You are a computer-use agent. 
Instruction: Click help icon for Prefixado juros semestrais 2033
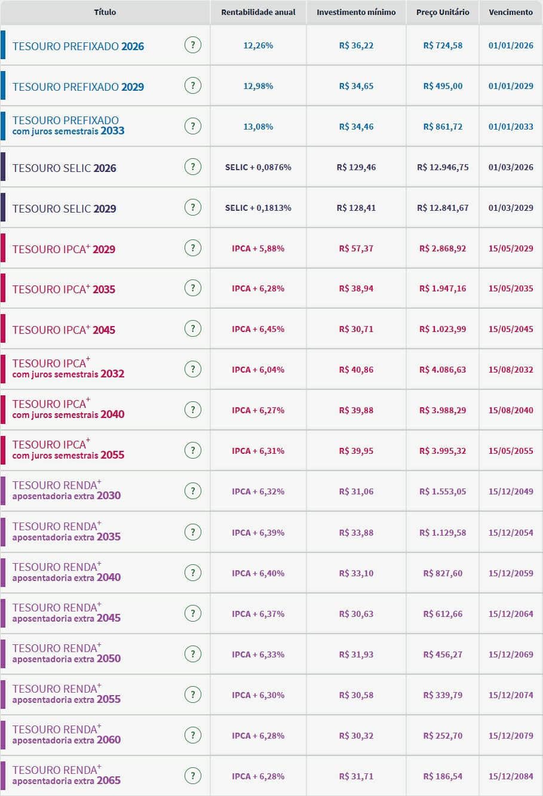[192, 127]
